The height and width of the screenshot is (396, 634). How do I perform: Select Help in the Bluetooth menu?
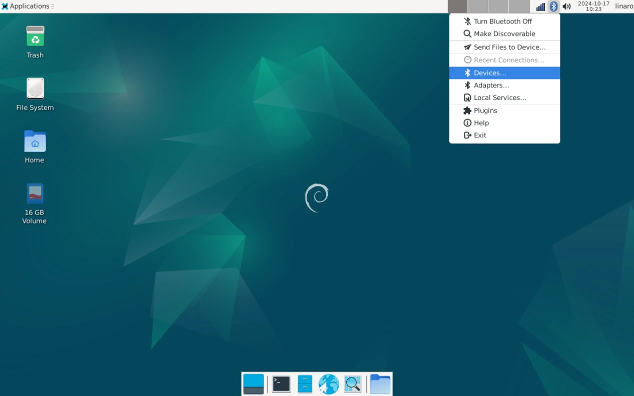coord(504,123)
